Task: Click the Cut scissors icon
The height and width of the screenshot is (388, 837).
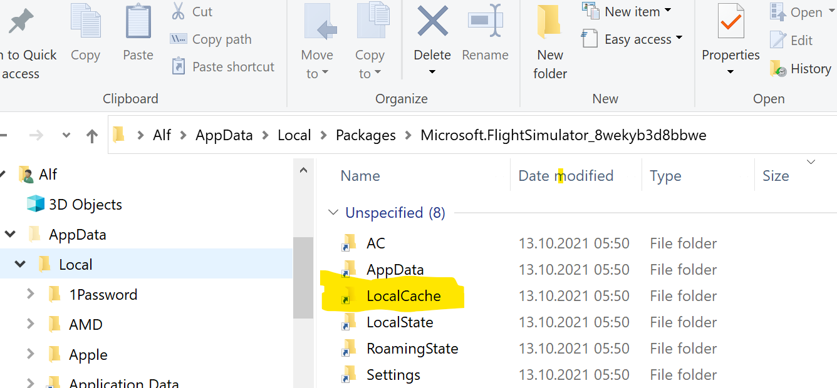Action: coord(178,11)
